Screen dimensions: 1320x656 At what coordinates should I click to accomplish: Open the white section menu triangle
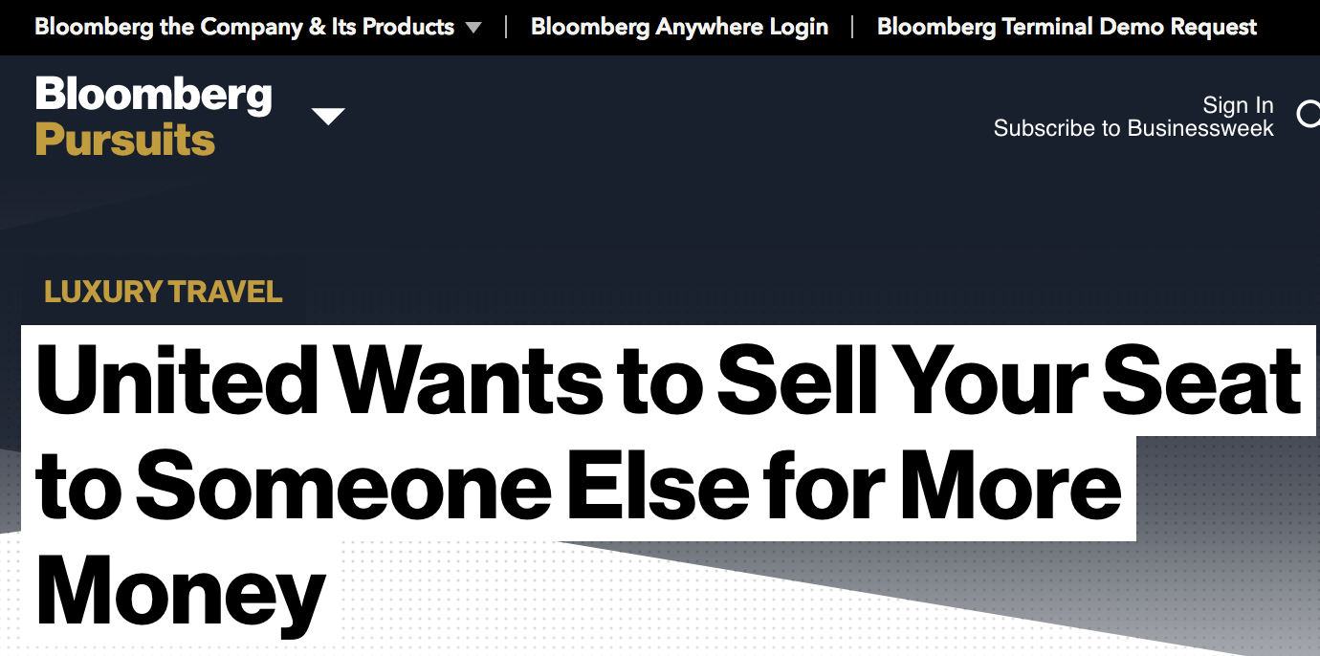328,116
